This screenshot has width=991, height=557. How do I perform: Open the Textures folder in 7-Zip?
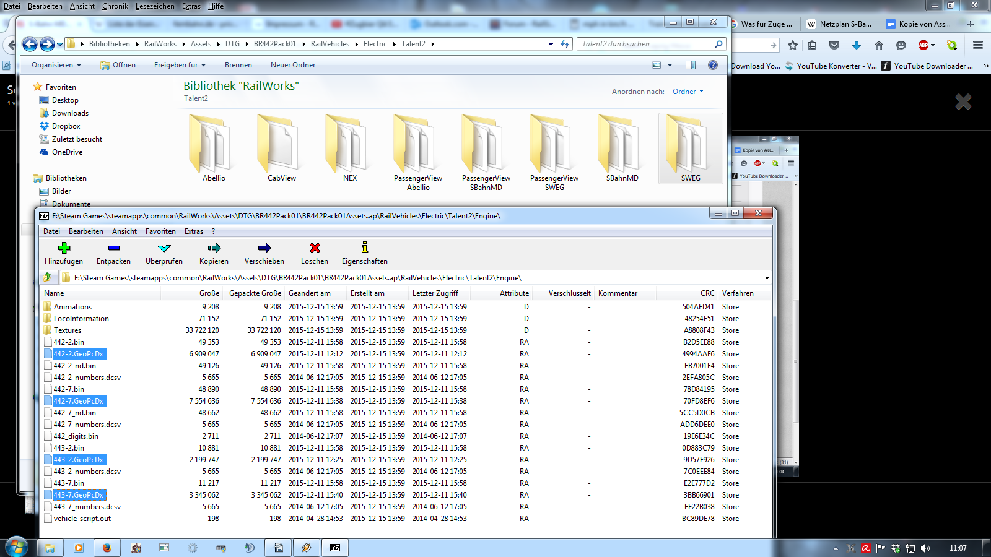click(x=67, y=330)
